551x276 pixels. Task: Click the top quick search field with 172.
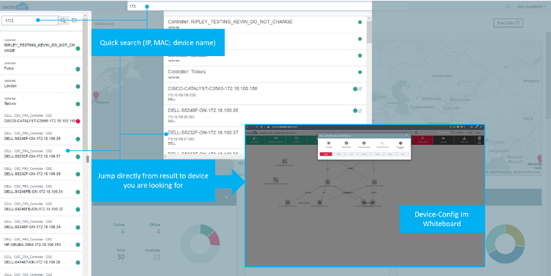[249, 6]
